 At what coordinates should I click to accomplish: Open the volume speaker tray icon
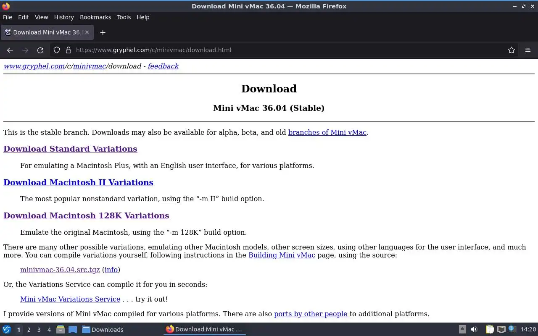pos(474,329)
